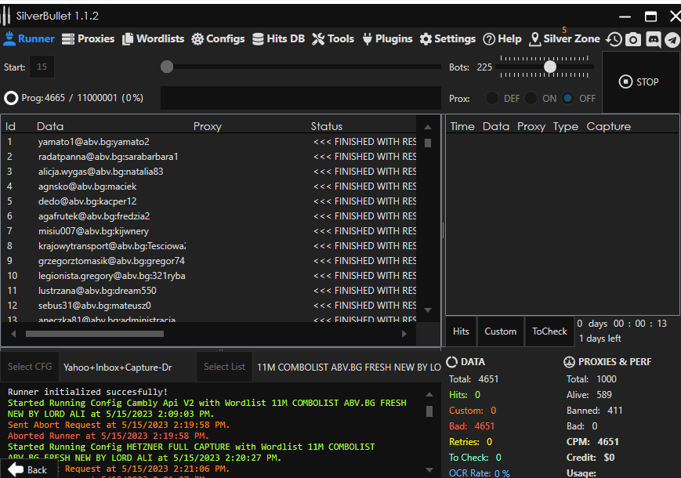This screenshot has height=478, width=681.
Task: Open the Hits DB database tab
Action: [x=278, y=38]
